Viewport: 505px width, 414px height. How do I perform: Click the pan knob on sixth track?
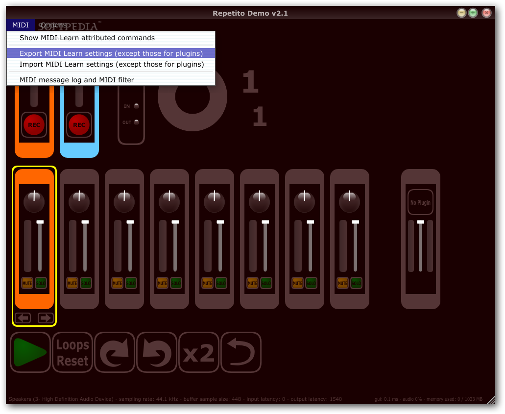(260, 201)
